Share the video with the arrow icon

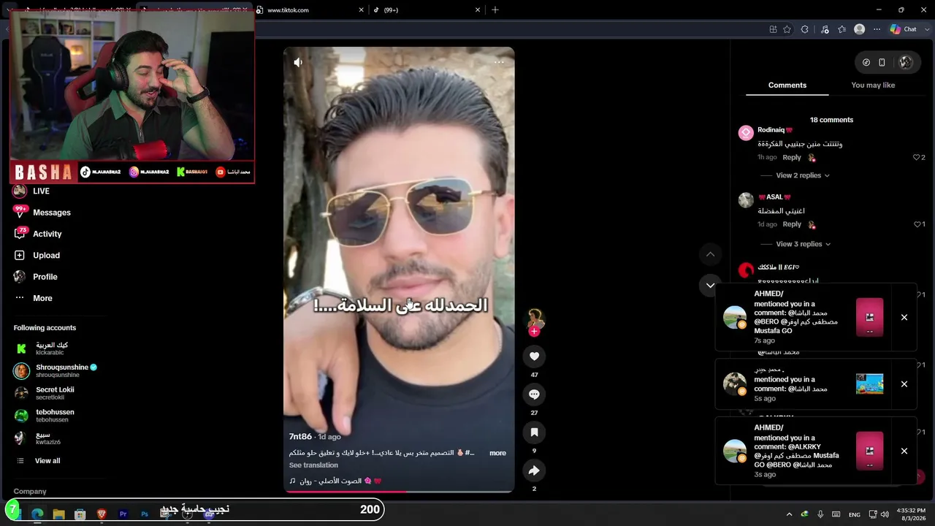coord(534,470)
